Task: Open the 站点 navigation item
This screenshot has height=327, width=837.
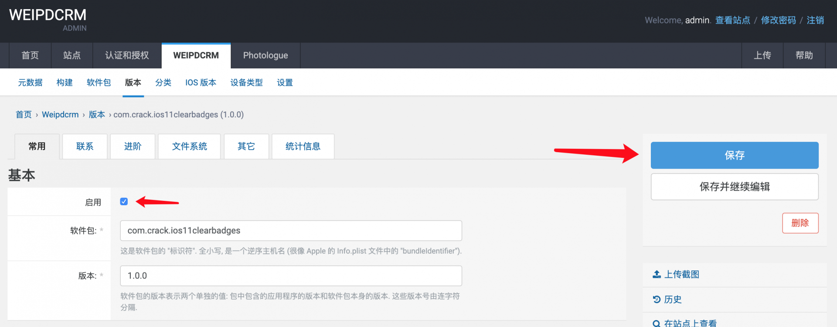Action: pyautogui.click(x=72, y=55)
